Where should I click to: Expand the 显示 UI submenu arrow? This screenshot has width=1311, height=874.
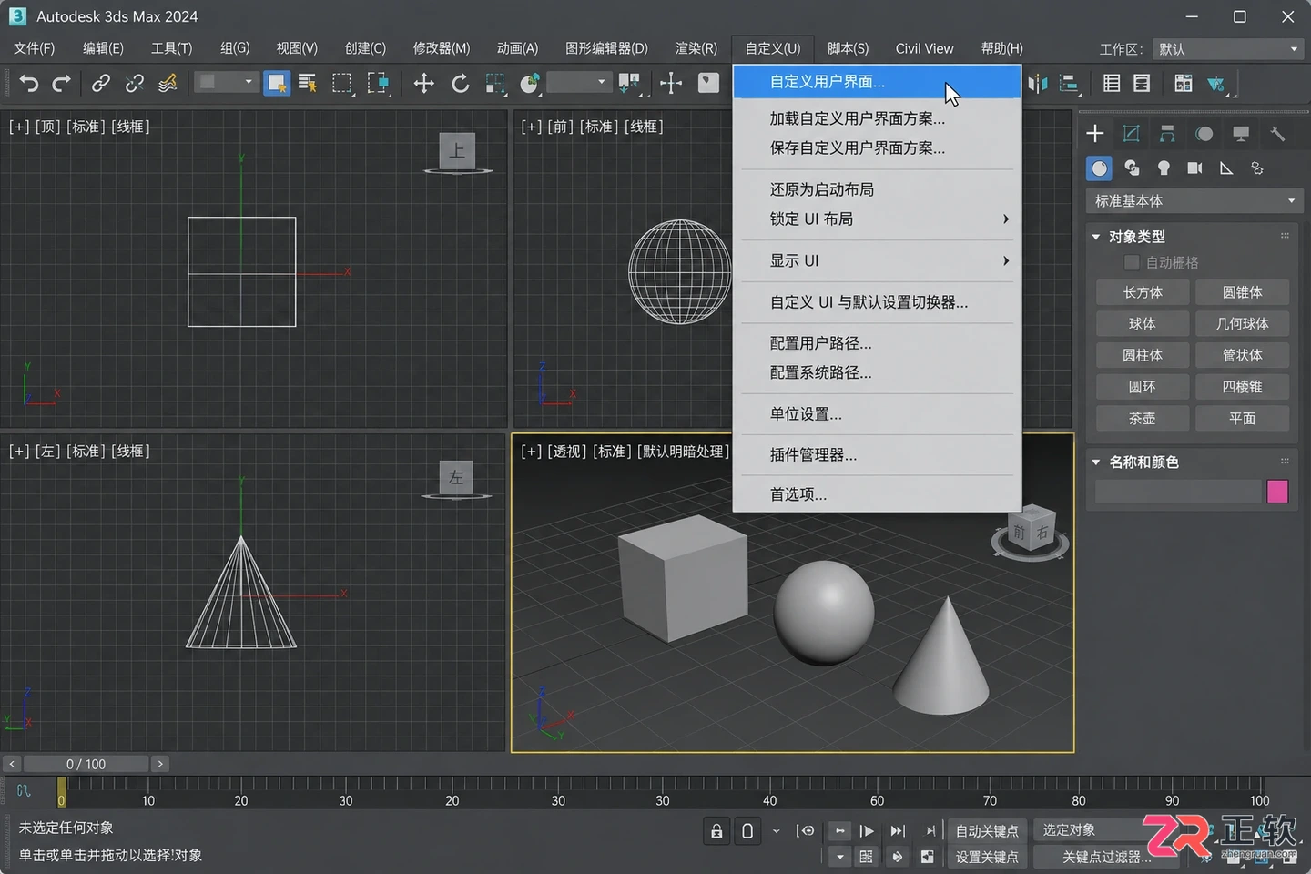1005,260
